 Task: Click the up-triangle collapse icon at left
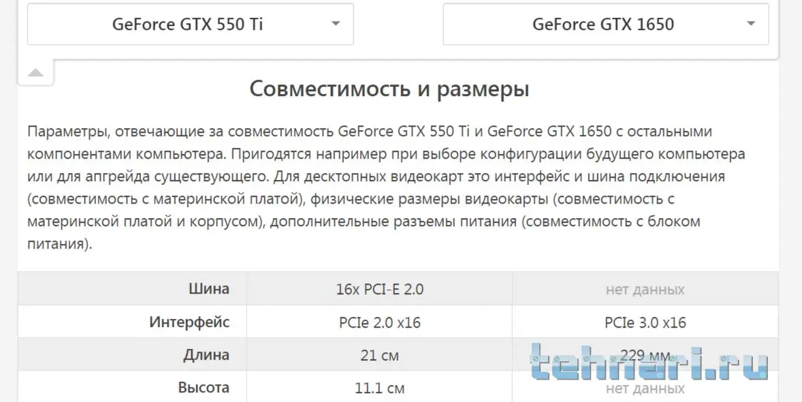click(35, 73)
